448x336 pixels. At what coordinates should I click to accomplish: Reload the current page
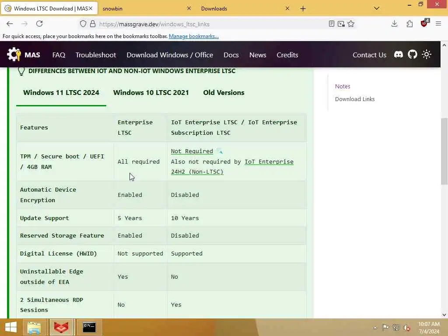39,24
